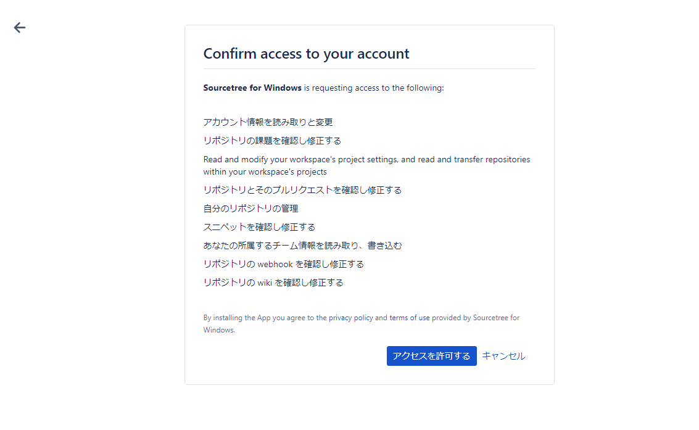699x430 pixels.
Task: Click the back arrow icon
Action: (20, 27)
